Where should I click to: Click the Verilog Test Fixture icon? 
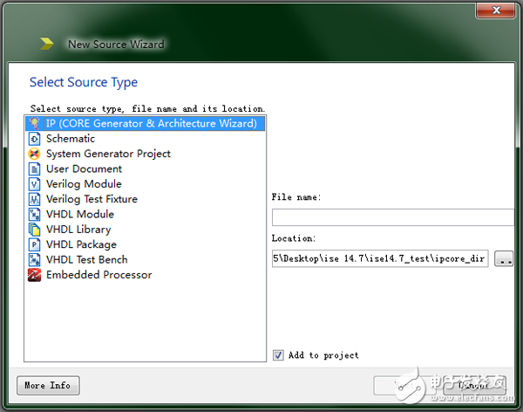point(35,199)
